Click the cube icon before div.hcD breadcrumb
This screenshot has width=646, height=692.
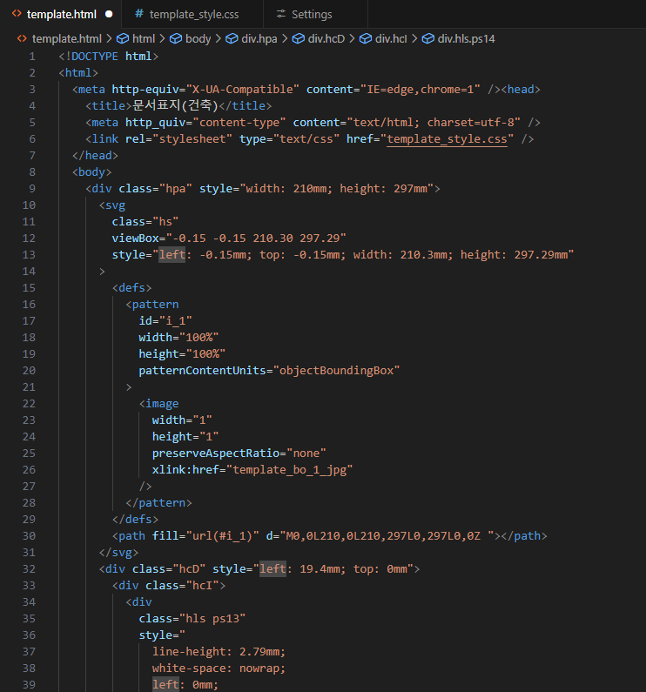point(299,39)
